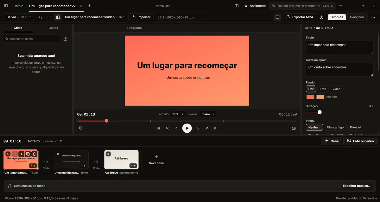Viewport: 380px width, 202px height.
Task: Play the video preview
Action: tap(187, 128)
